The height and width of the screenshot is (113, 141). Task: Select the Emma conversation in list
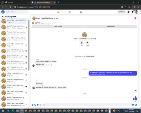pos(14,21)
